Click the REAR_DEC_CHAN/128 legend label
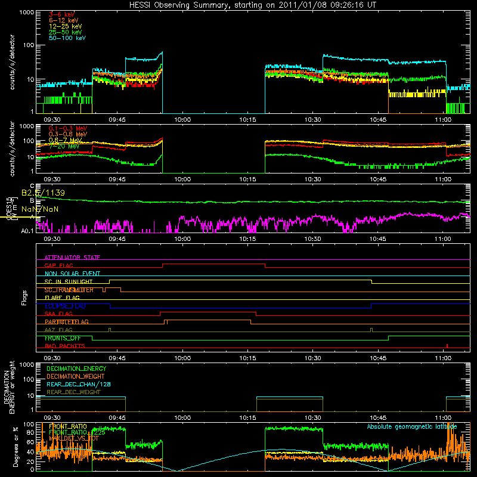This screenshot has height=477, width=477. [79, 384]
